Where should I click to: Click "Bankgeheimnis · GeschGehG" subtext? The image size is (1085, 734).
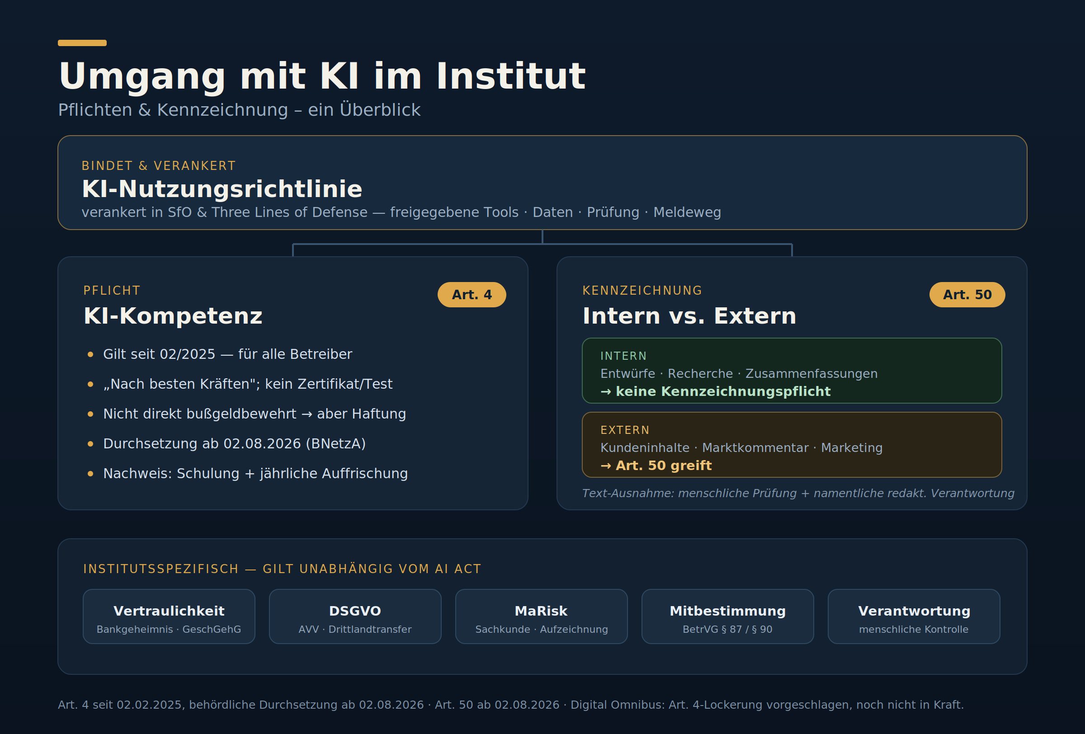(169, 630)
